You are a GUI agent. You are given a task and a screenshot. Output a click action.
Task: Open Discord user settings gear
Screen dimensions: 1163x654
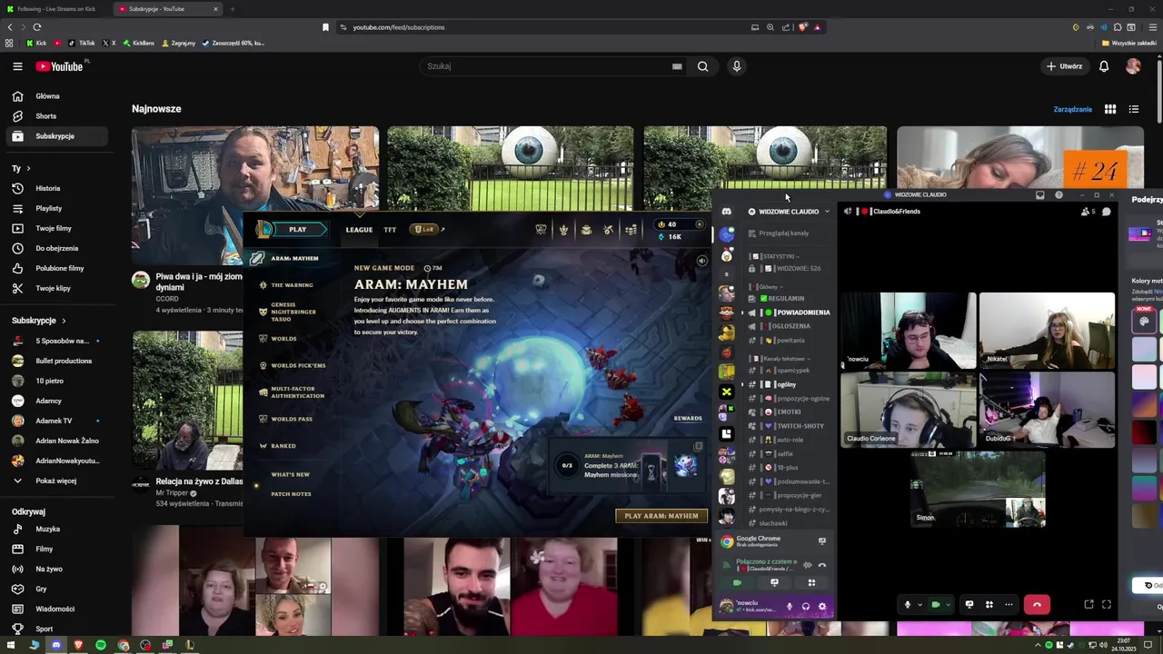(x=822, y=607)
